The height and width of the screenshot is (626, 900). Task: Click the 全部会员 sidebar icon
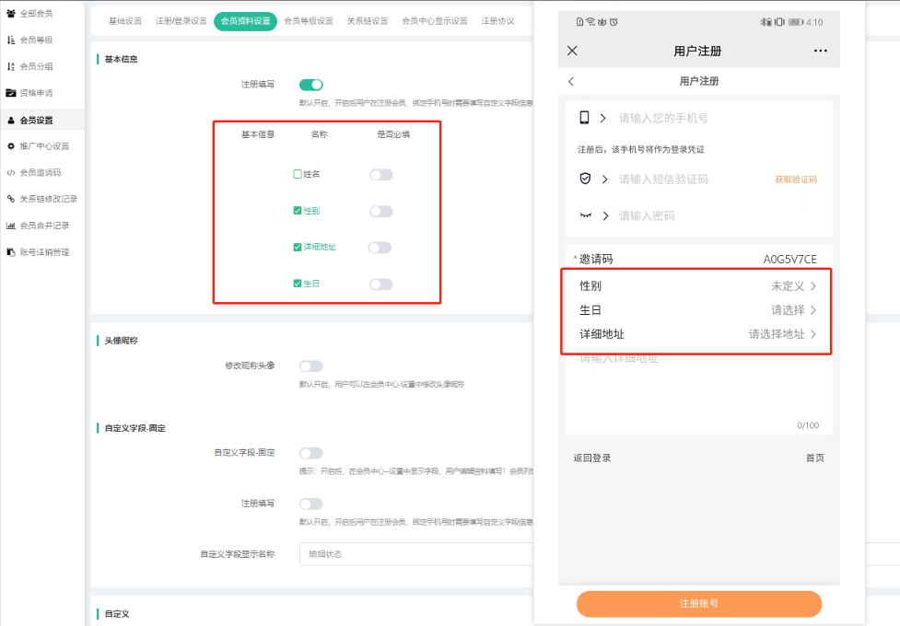point(11,13)
